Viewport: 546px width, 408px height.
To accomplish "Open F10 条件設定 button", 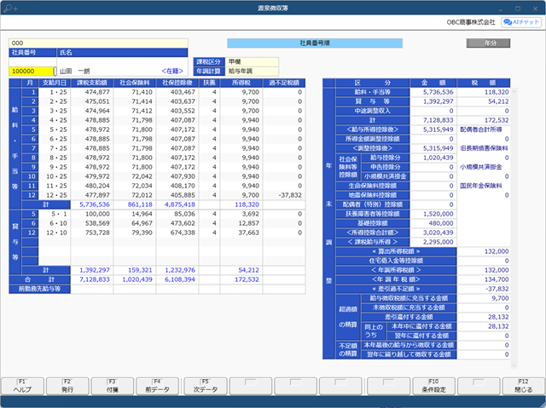I will tap(433, 386).
